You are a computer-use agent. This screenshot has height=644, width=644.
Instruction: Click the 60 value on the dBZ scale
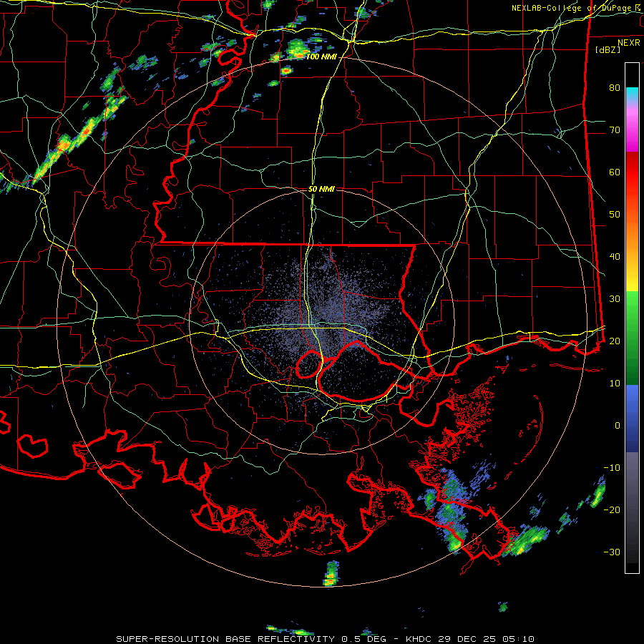tap(615, 172)
